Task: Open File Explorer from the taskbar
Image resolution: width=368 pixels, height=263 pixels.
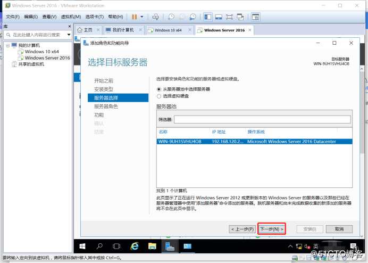Action: [152, 246]
